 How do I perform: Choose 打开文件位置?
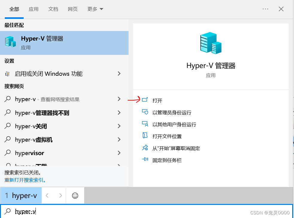click(x=167, y=137)
